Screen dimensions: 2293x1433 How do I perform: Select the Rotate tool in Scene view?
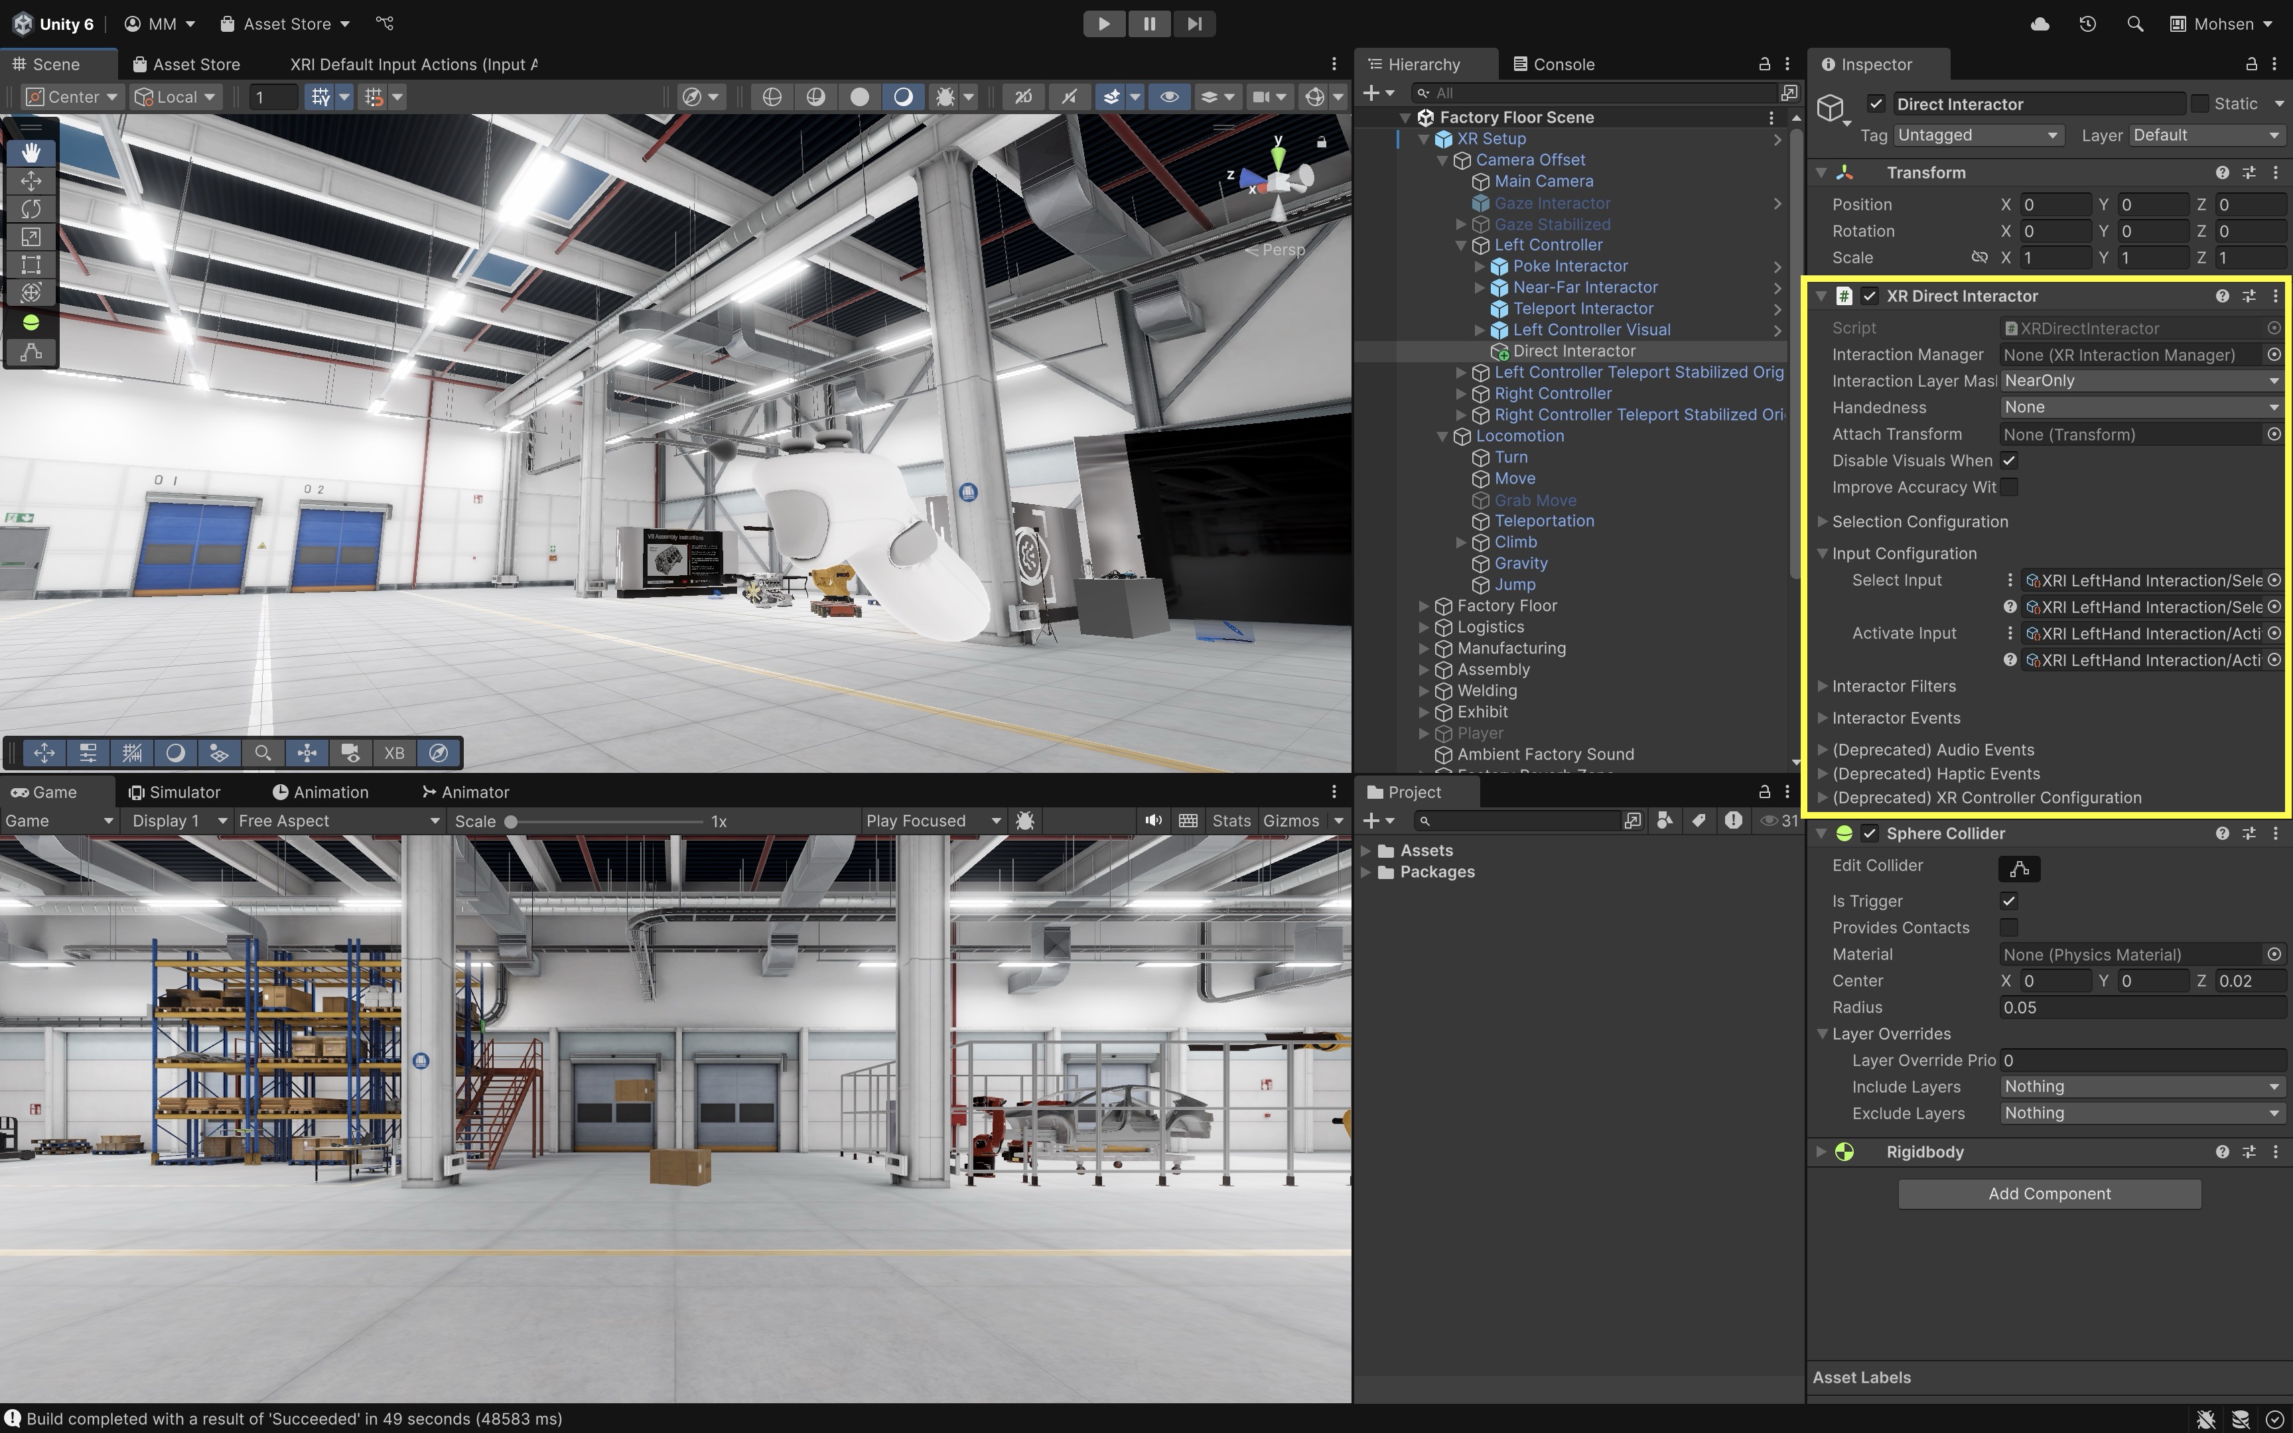(x=31, y=208)
